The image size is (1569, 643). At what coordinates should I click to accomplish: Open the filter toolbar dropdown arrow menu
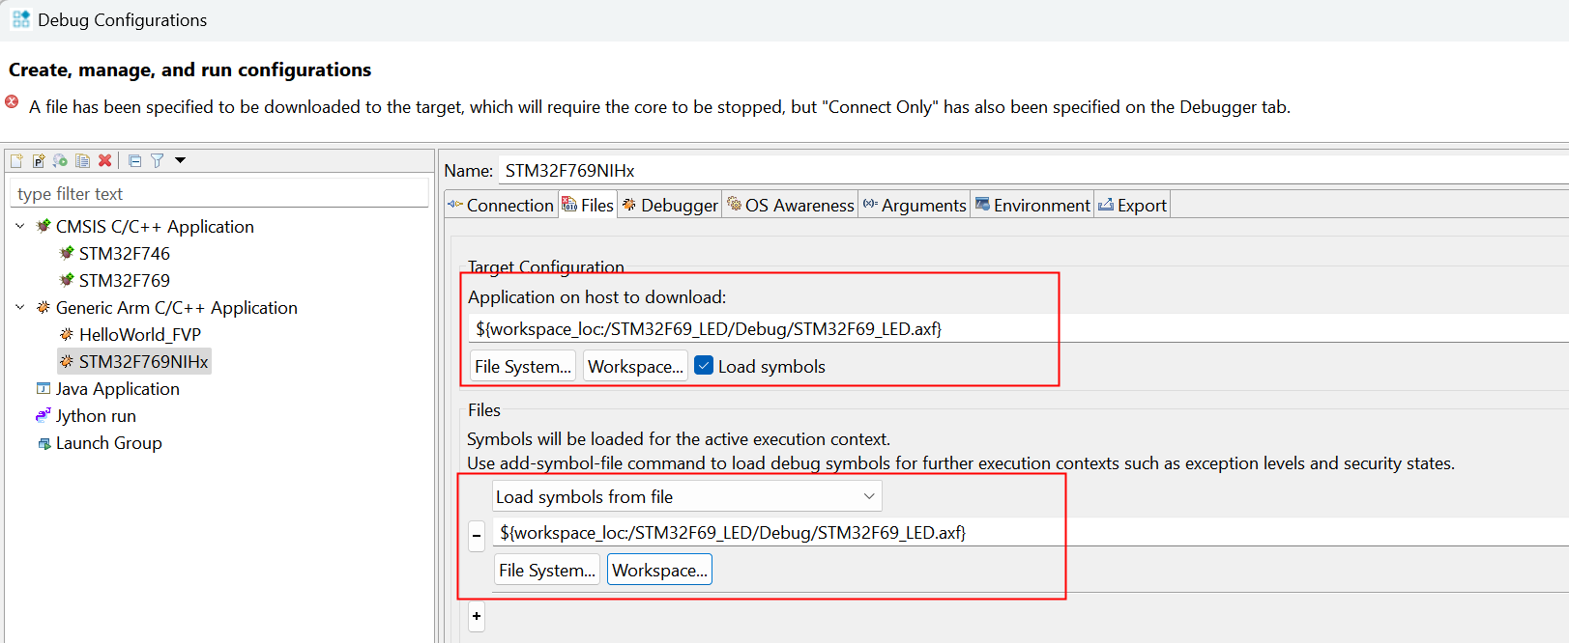(x=180, y=160)
